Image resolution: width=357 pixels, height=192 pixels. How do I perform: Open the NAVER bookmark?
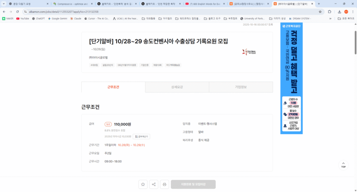coord(8,19)
